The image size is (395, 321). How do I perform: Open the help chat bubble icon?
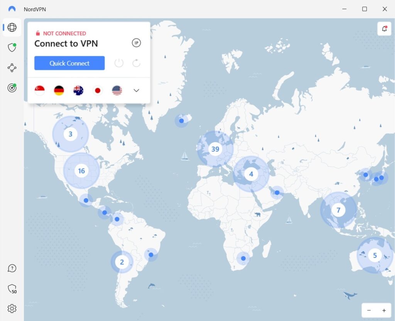coord(12,268)
